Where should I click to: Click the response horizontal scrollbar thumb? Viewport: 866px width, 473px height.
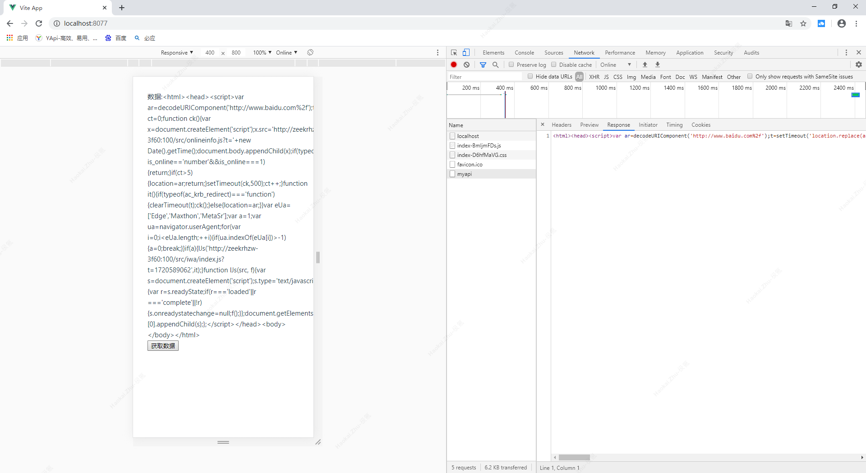(x=574, y=457)
